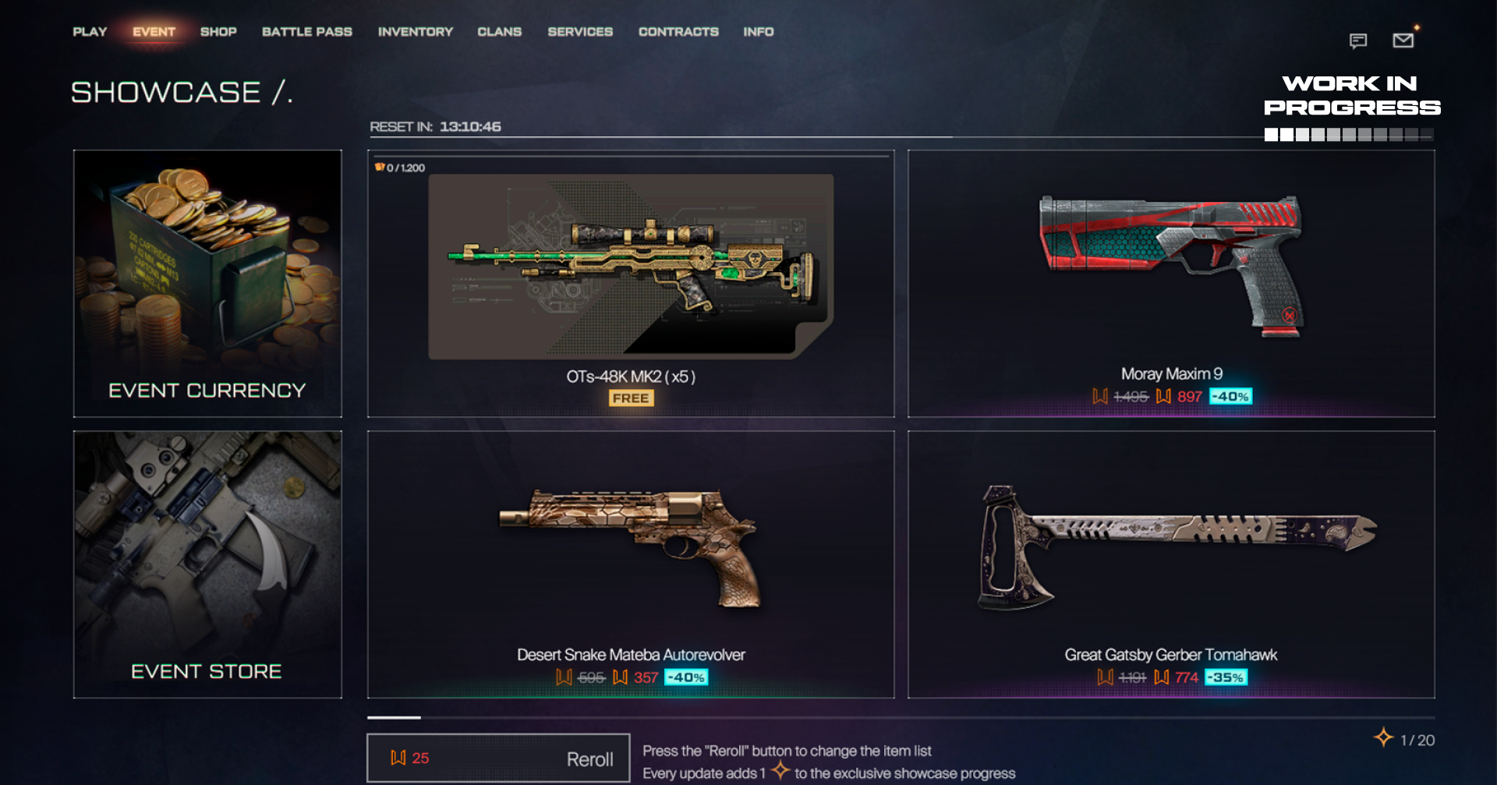This screenshot has height=785, width=1497.
Task: Open the BATTLE PASS tab
Action: tap(307, 32)
